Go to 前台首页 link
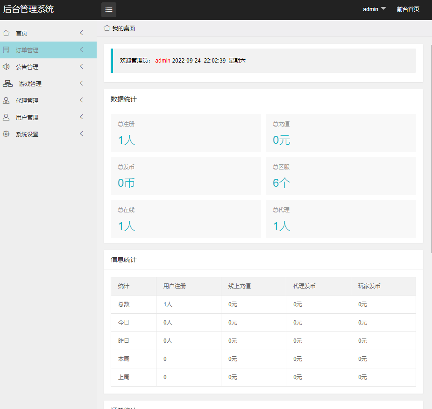This screenshot has width=432, height=409. pos(408,9)
